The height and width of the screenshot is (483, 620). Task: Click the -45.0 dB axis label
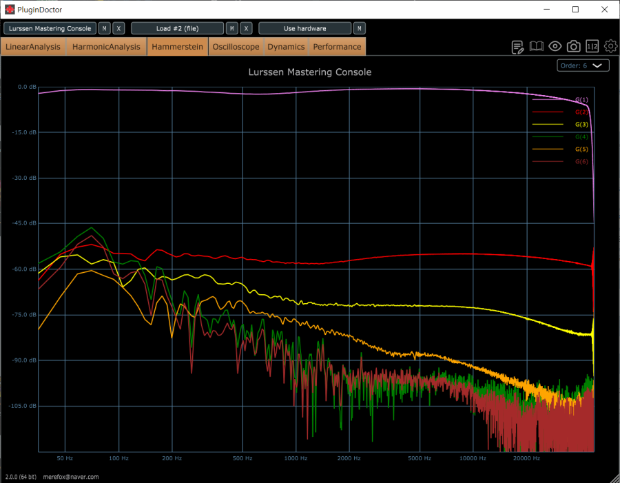(x=24, y=223)
